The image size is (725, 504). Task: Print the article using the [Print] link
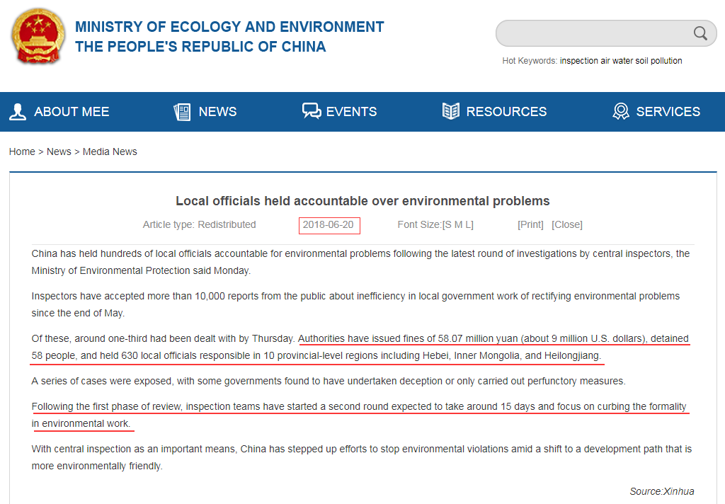pyautogui.click(x=530, y=224)
